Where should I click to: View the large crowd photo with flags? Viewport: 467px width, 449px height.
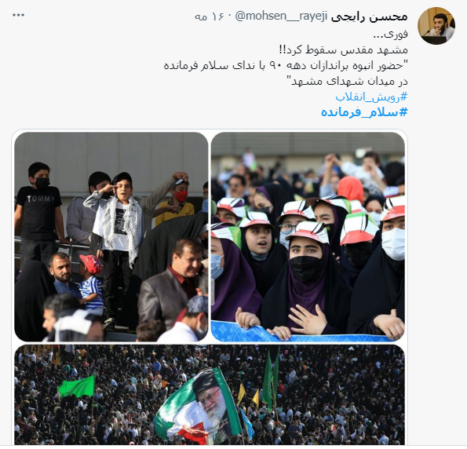coord(210,395)
